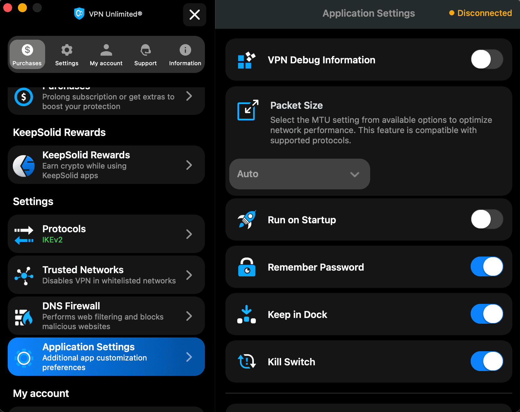Click the 'DNS Firewall' row title
Viewport: 520px width, 412px height.
71,306
